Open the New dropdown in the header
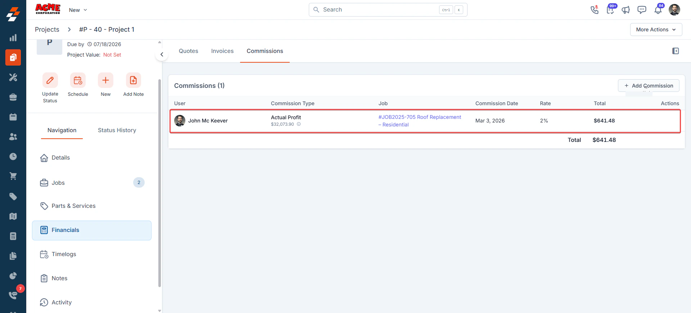 pyautogui.click(x=78, y=10)
